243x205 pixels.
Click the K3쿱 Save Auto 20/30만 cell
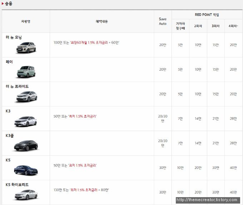coord(163,143)
